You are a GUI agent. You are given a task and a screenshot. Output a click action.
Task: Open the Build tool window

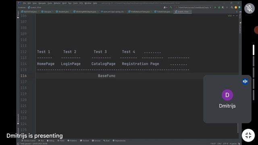click(106, 141)
